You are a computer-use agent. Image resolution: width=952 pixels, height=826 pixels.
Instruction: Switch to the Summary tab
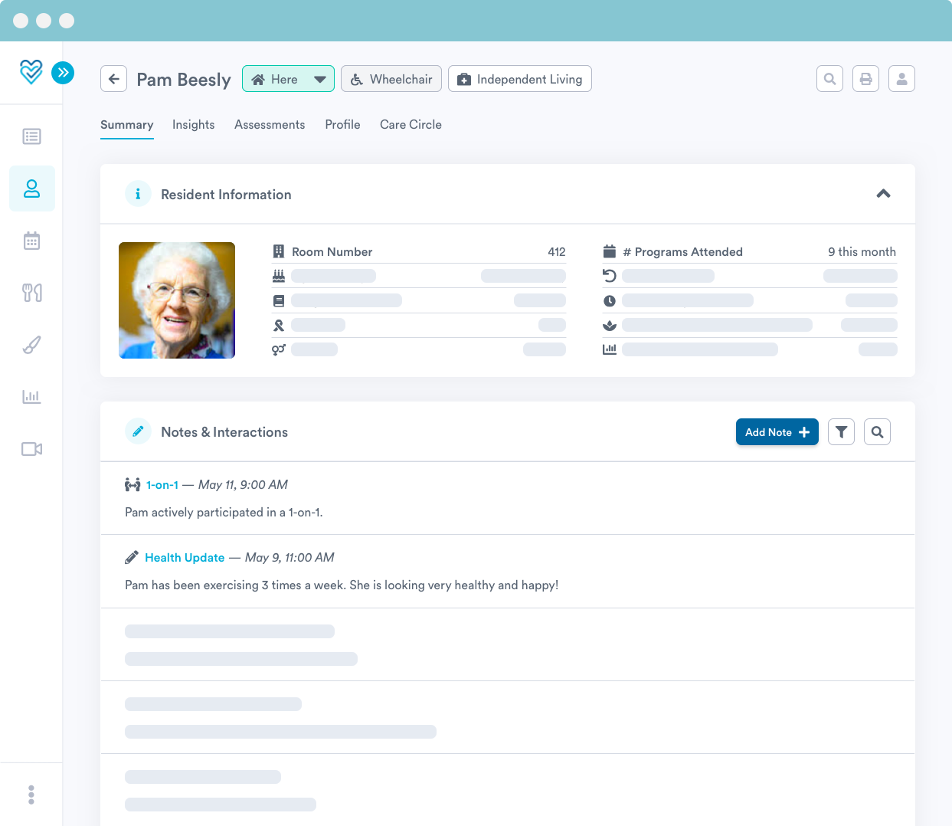coord(127,125)
